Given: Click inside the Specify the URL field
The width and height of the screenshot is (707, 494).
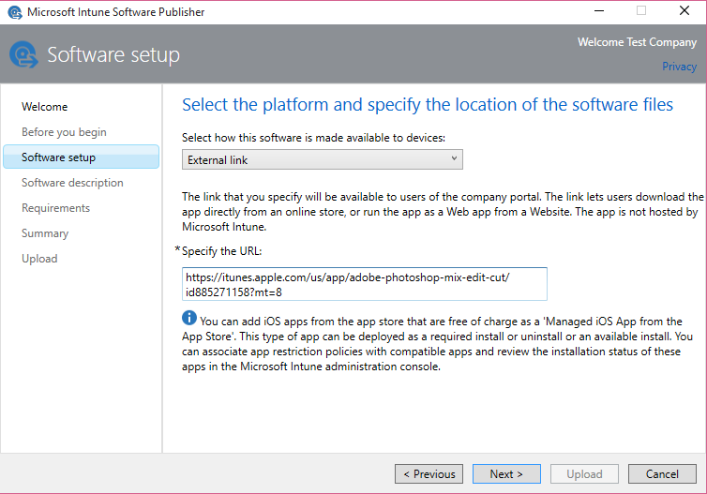Looking at the screenshot, I should click(364, 284).
